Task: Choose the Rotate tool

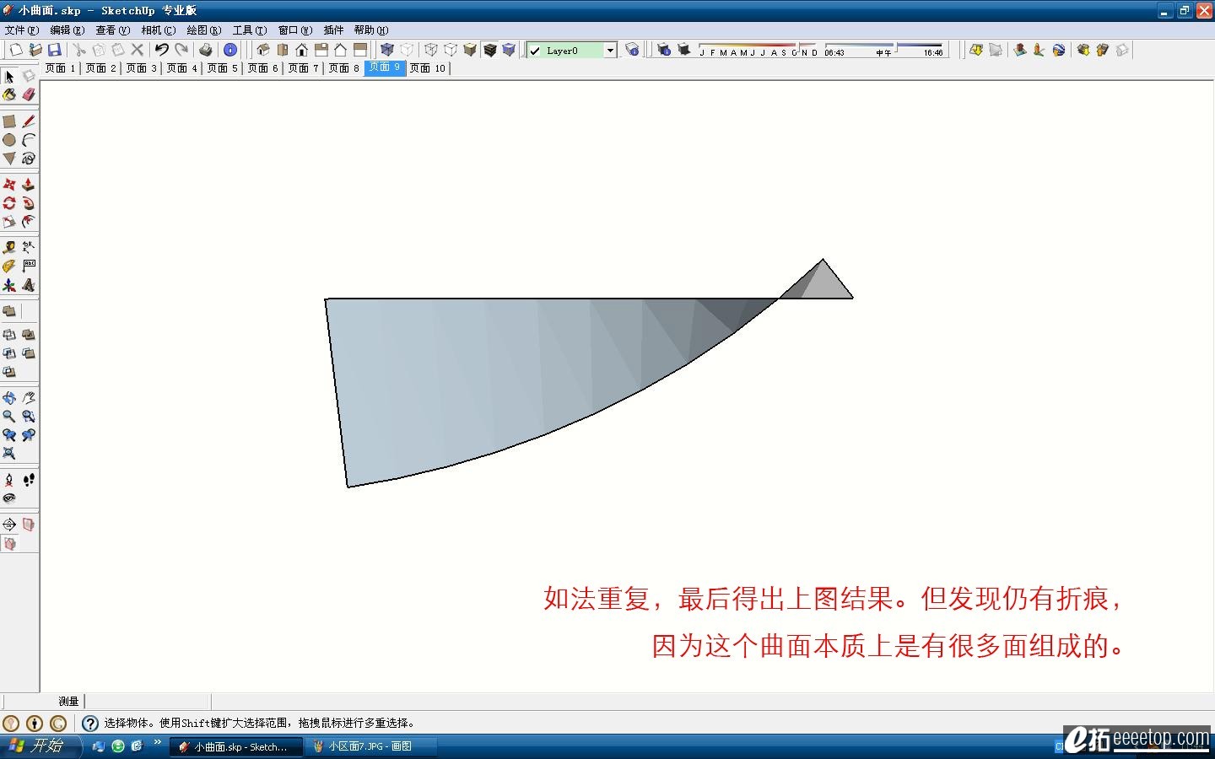Action: (9, 203)
